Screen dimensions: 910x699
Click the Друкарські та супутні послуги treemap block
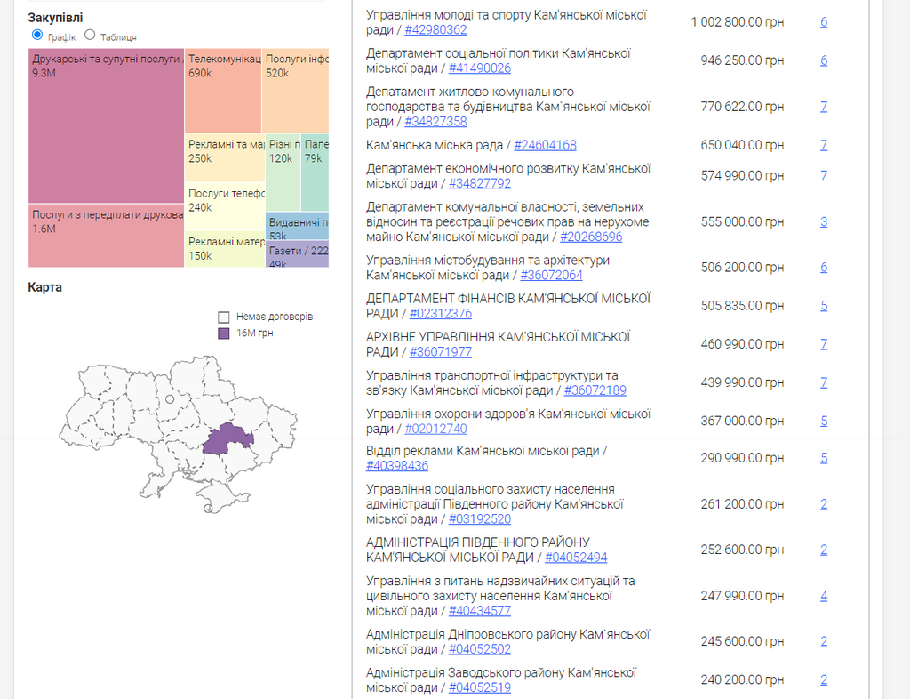106,125
